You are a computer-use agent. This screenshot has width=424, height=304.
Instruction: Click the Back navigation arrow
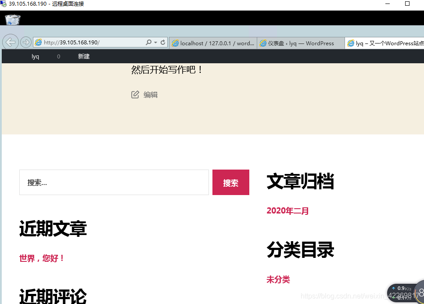point(11,42)
